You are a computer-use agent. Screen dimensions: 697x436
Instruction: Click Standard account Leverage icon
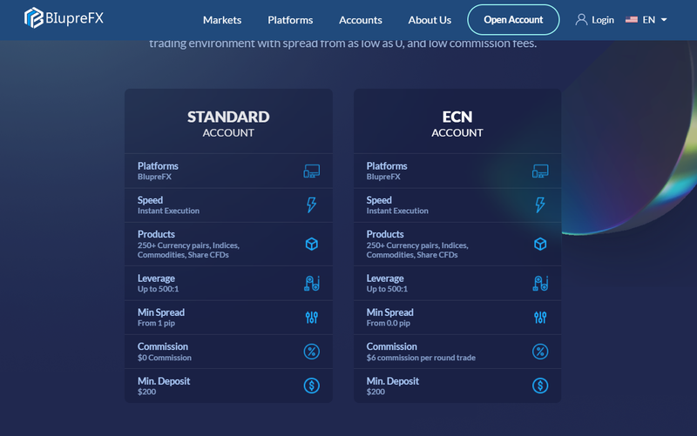[x=312, y=283]
